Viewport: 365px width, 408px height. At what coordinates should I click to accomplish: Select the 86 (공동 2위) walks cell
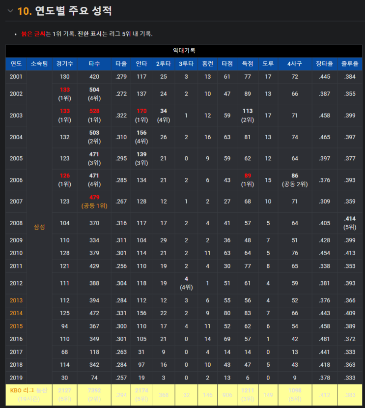coord(295,180)
